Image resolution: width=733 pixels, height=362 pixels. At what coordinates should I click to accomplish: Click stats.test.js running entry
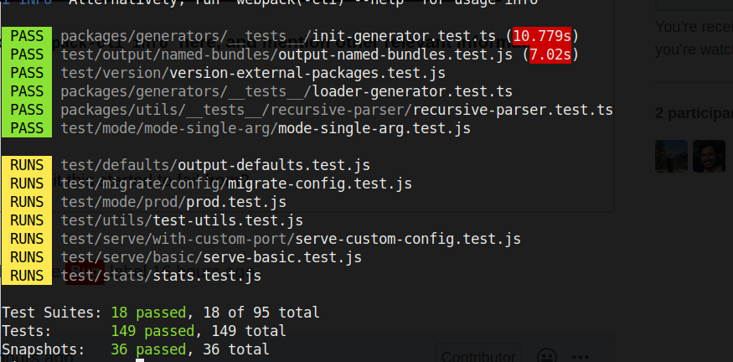161,276
